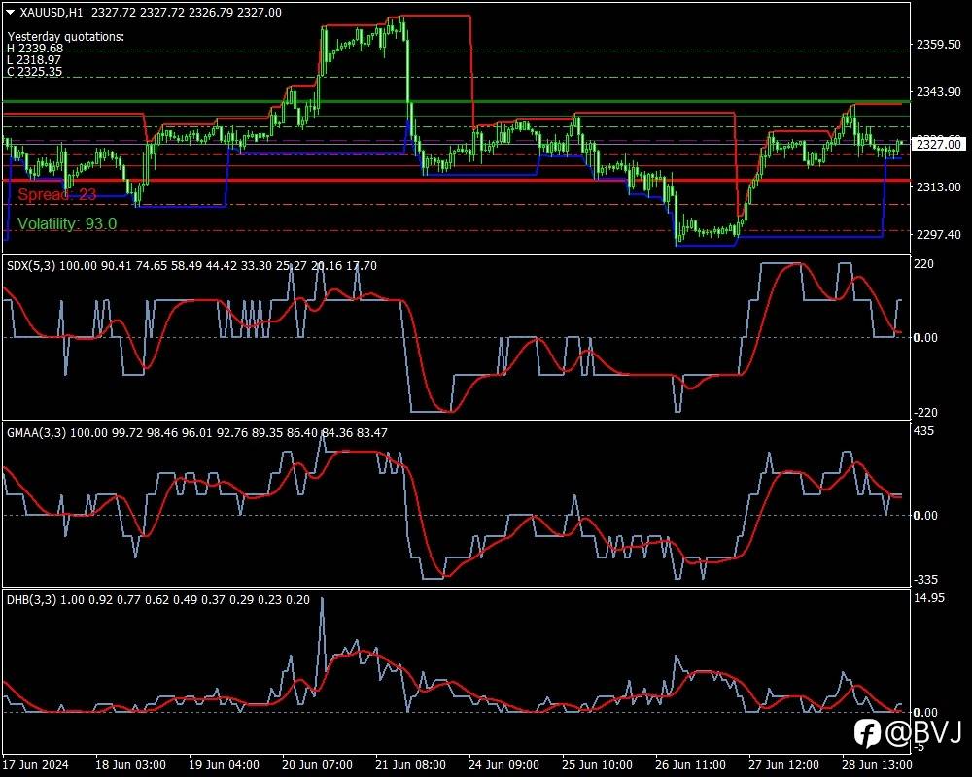
Task: Click the 2297.40 price scale label
Action: (939, 234)
